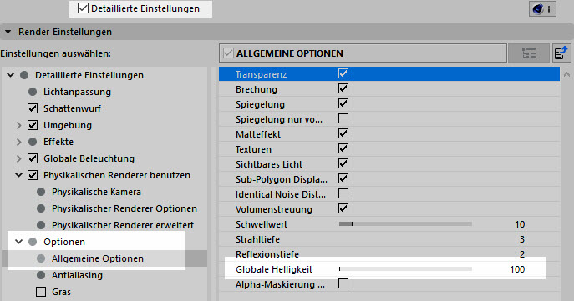Toggle the Matteffekt checkbox

tap(343, 133)
